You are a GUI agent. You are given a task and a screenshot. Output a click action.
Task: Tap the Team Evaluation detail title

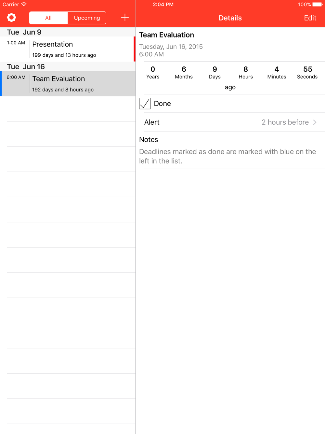[x=166, y=35]
